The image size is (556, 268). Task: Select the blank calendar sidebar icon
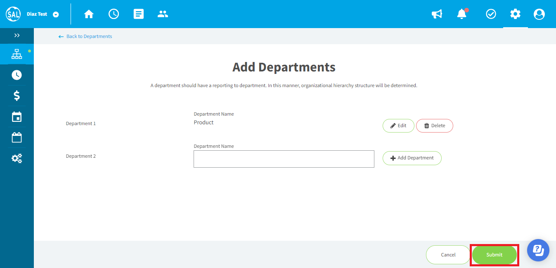[x=17, y=137]
